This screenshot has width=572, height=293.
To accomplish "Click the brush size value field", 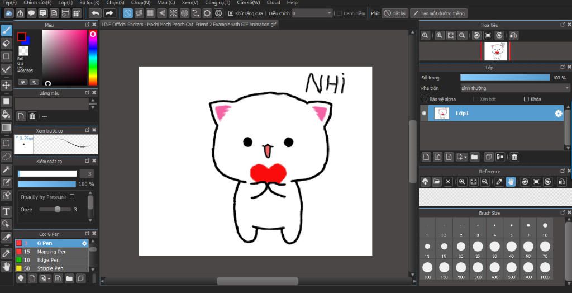I will pyautogui.click(x=87, y=173).
